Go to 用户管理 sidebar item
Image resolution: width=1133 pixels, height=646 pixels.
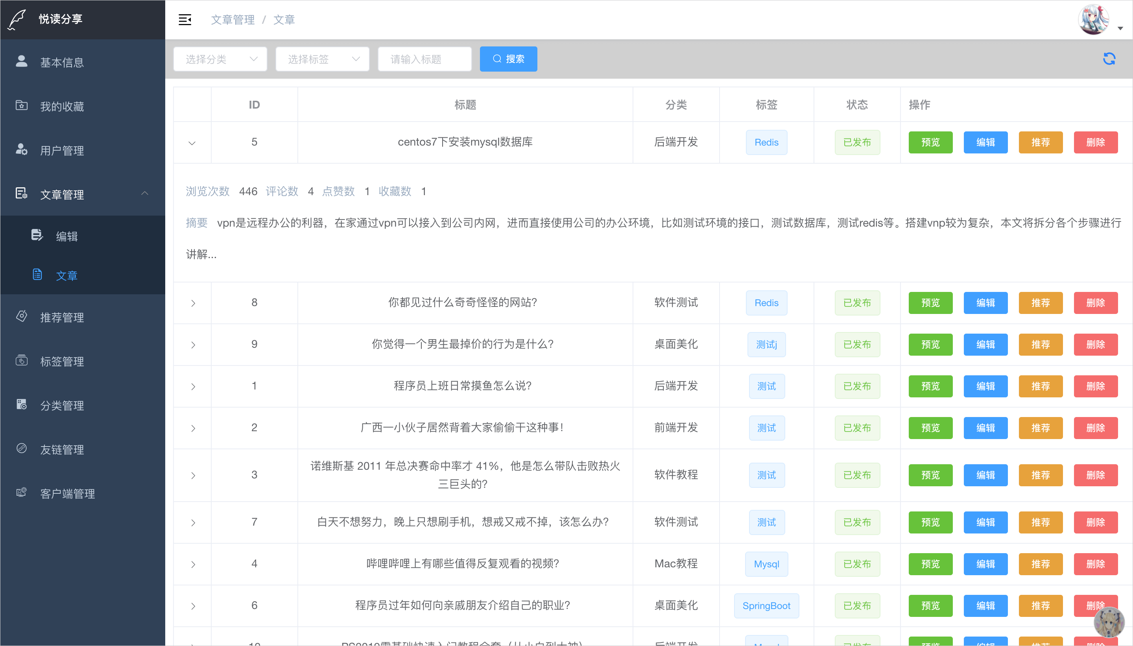point(62,150)
